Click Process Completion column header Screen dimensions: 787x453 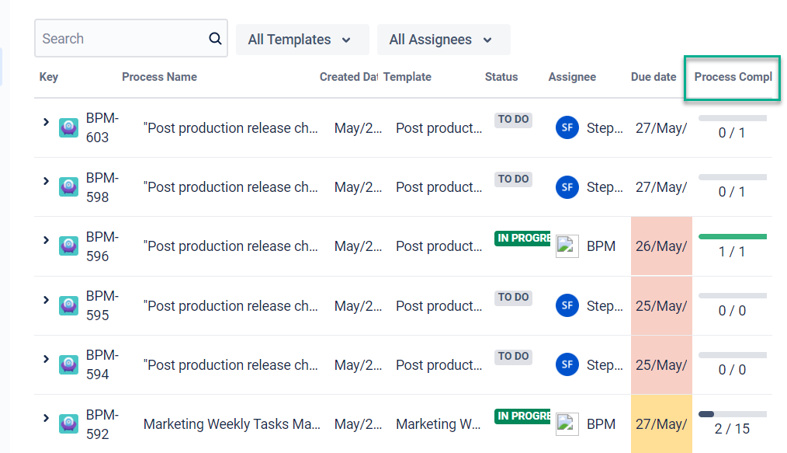[x=733, y=77]
